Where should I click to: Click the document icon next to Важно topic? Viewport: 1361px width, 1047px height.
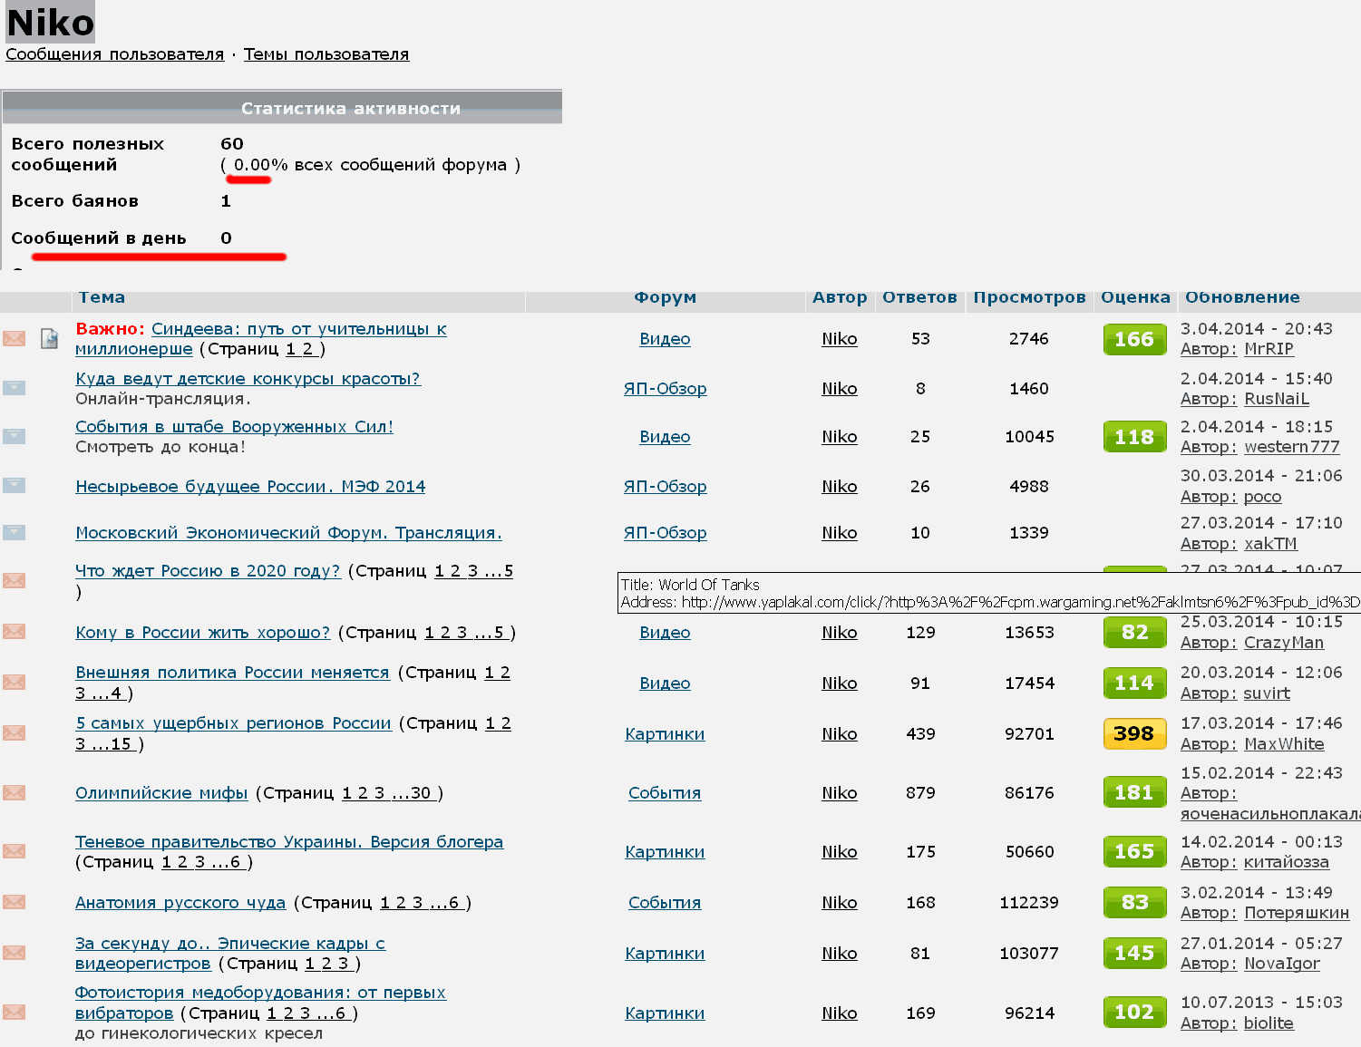click(x=49, y=338)
